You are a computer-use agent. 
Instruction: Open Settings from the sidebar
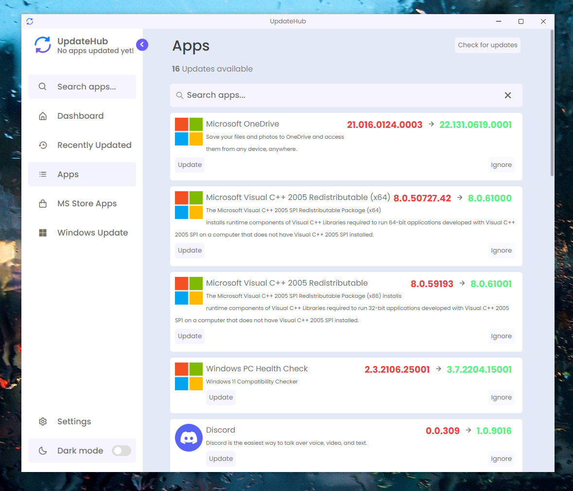pyautogui.click(x=82, y=421)
